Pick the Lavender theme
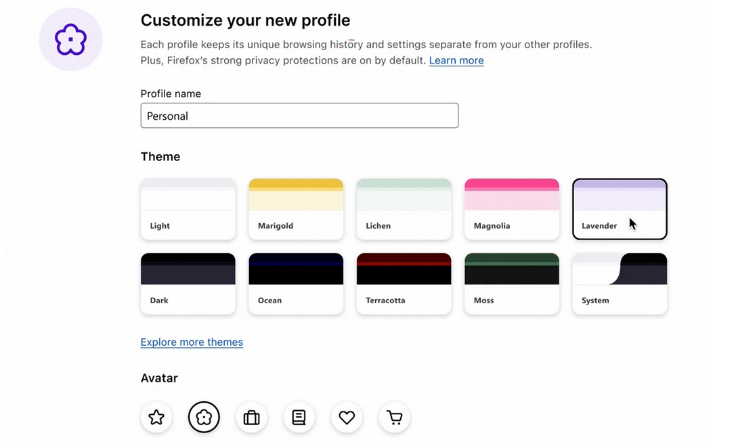Screen dimensions: 738x448 point(620,209)
